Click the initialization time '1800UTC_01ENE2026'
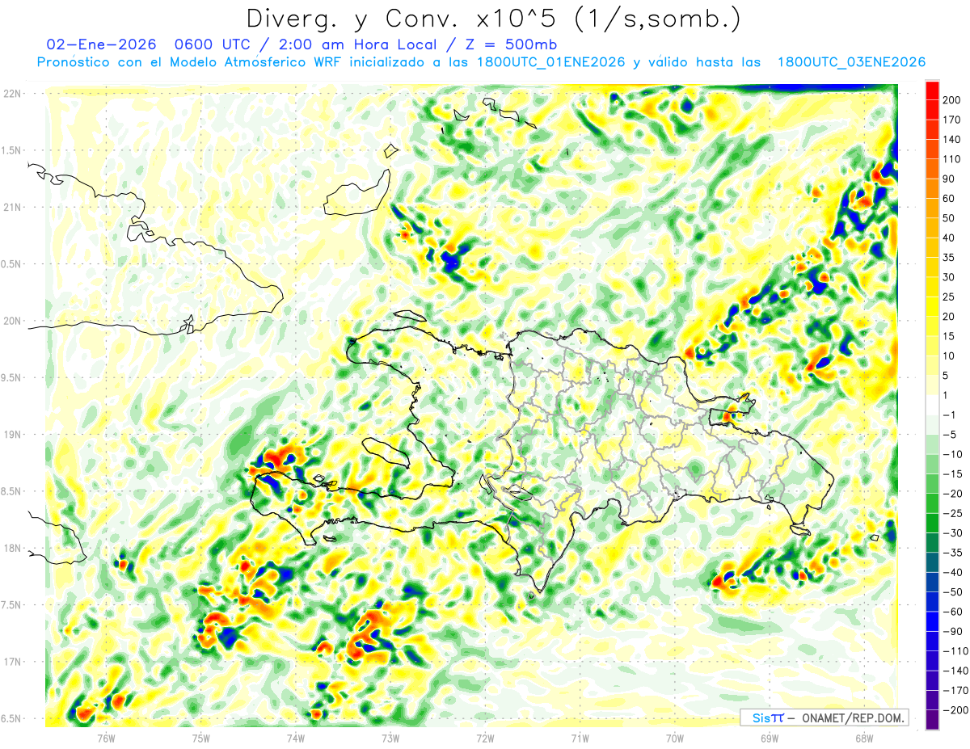 [x=551, y=62]
